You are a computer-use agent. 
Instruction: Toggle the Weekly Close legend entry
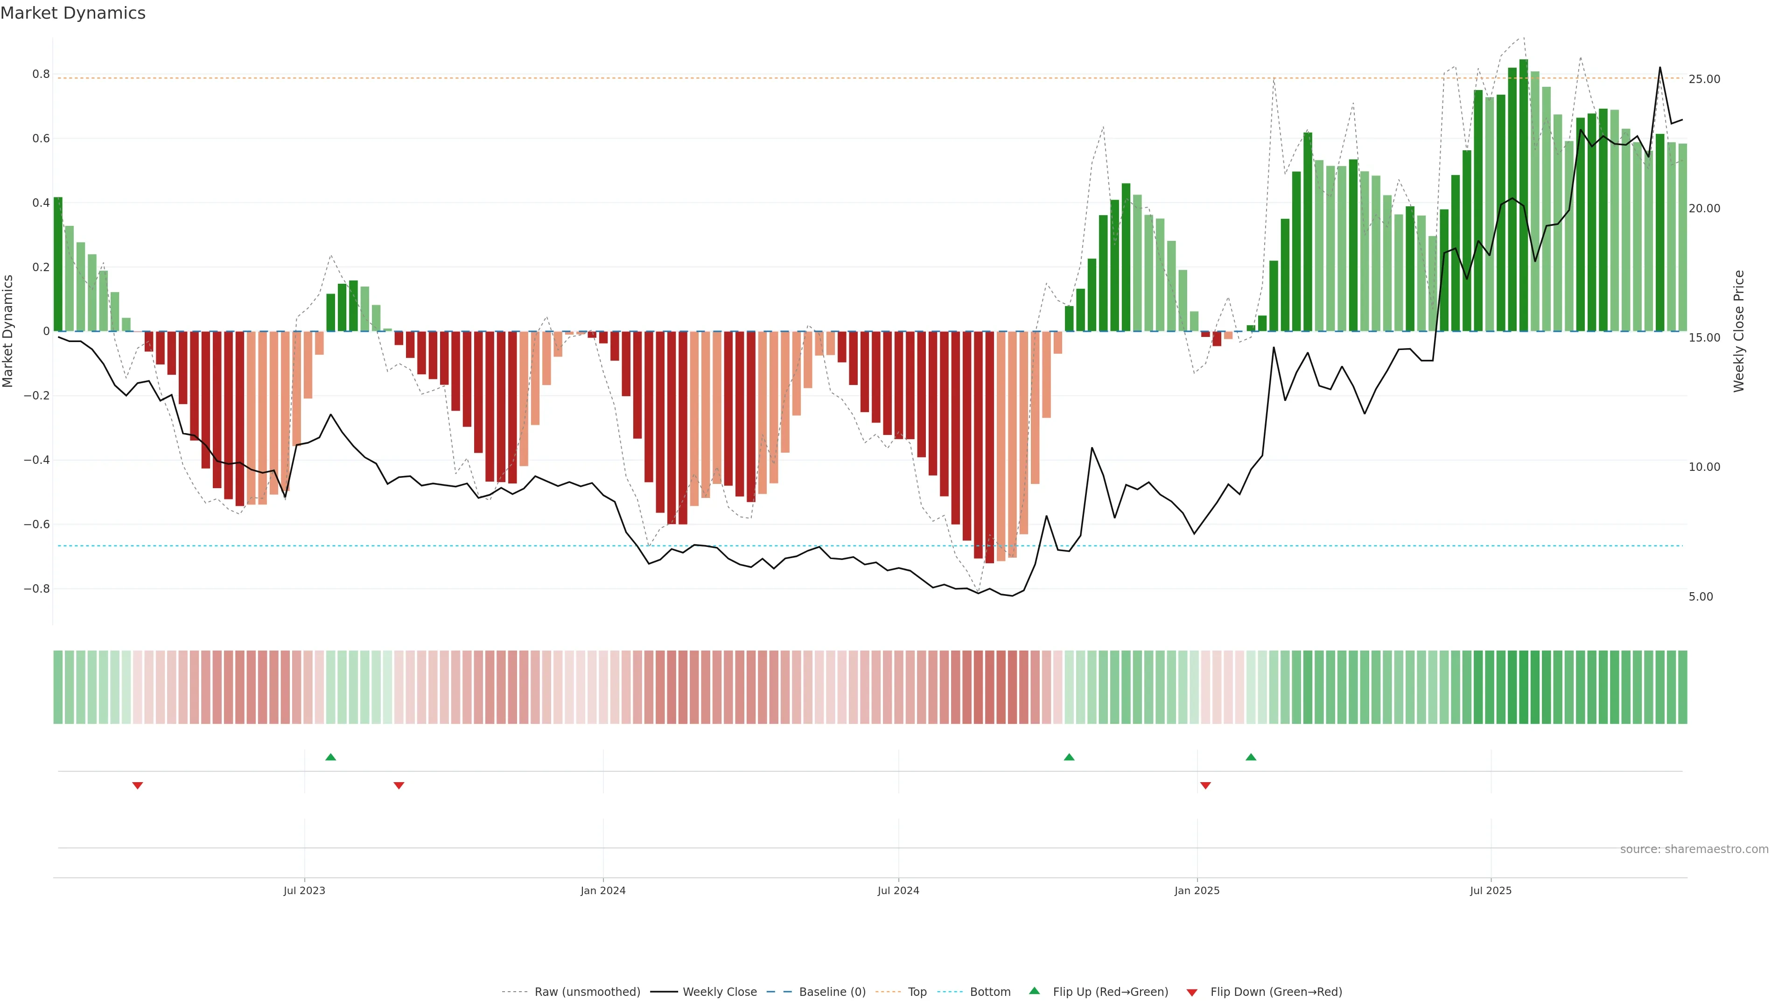[x=719, y=991]
